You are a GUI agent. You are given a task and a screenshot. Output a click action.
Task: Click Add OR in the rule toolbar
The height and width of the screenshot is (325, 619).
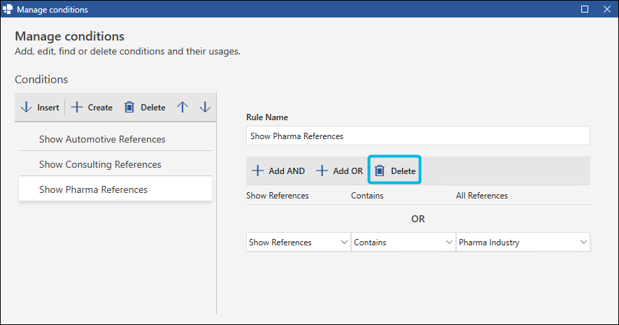(x=339, y=171)
